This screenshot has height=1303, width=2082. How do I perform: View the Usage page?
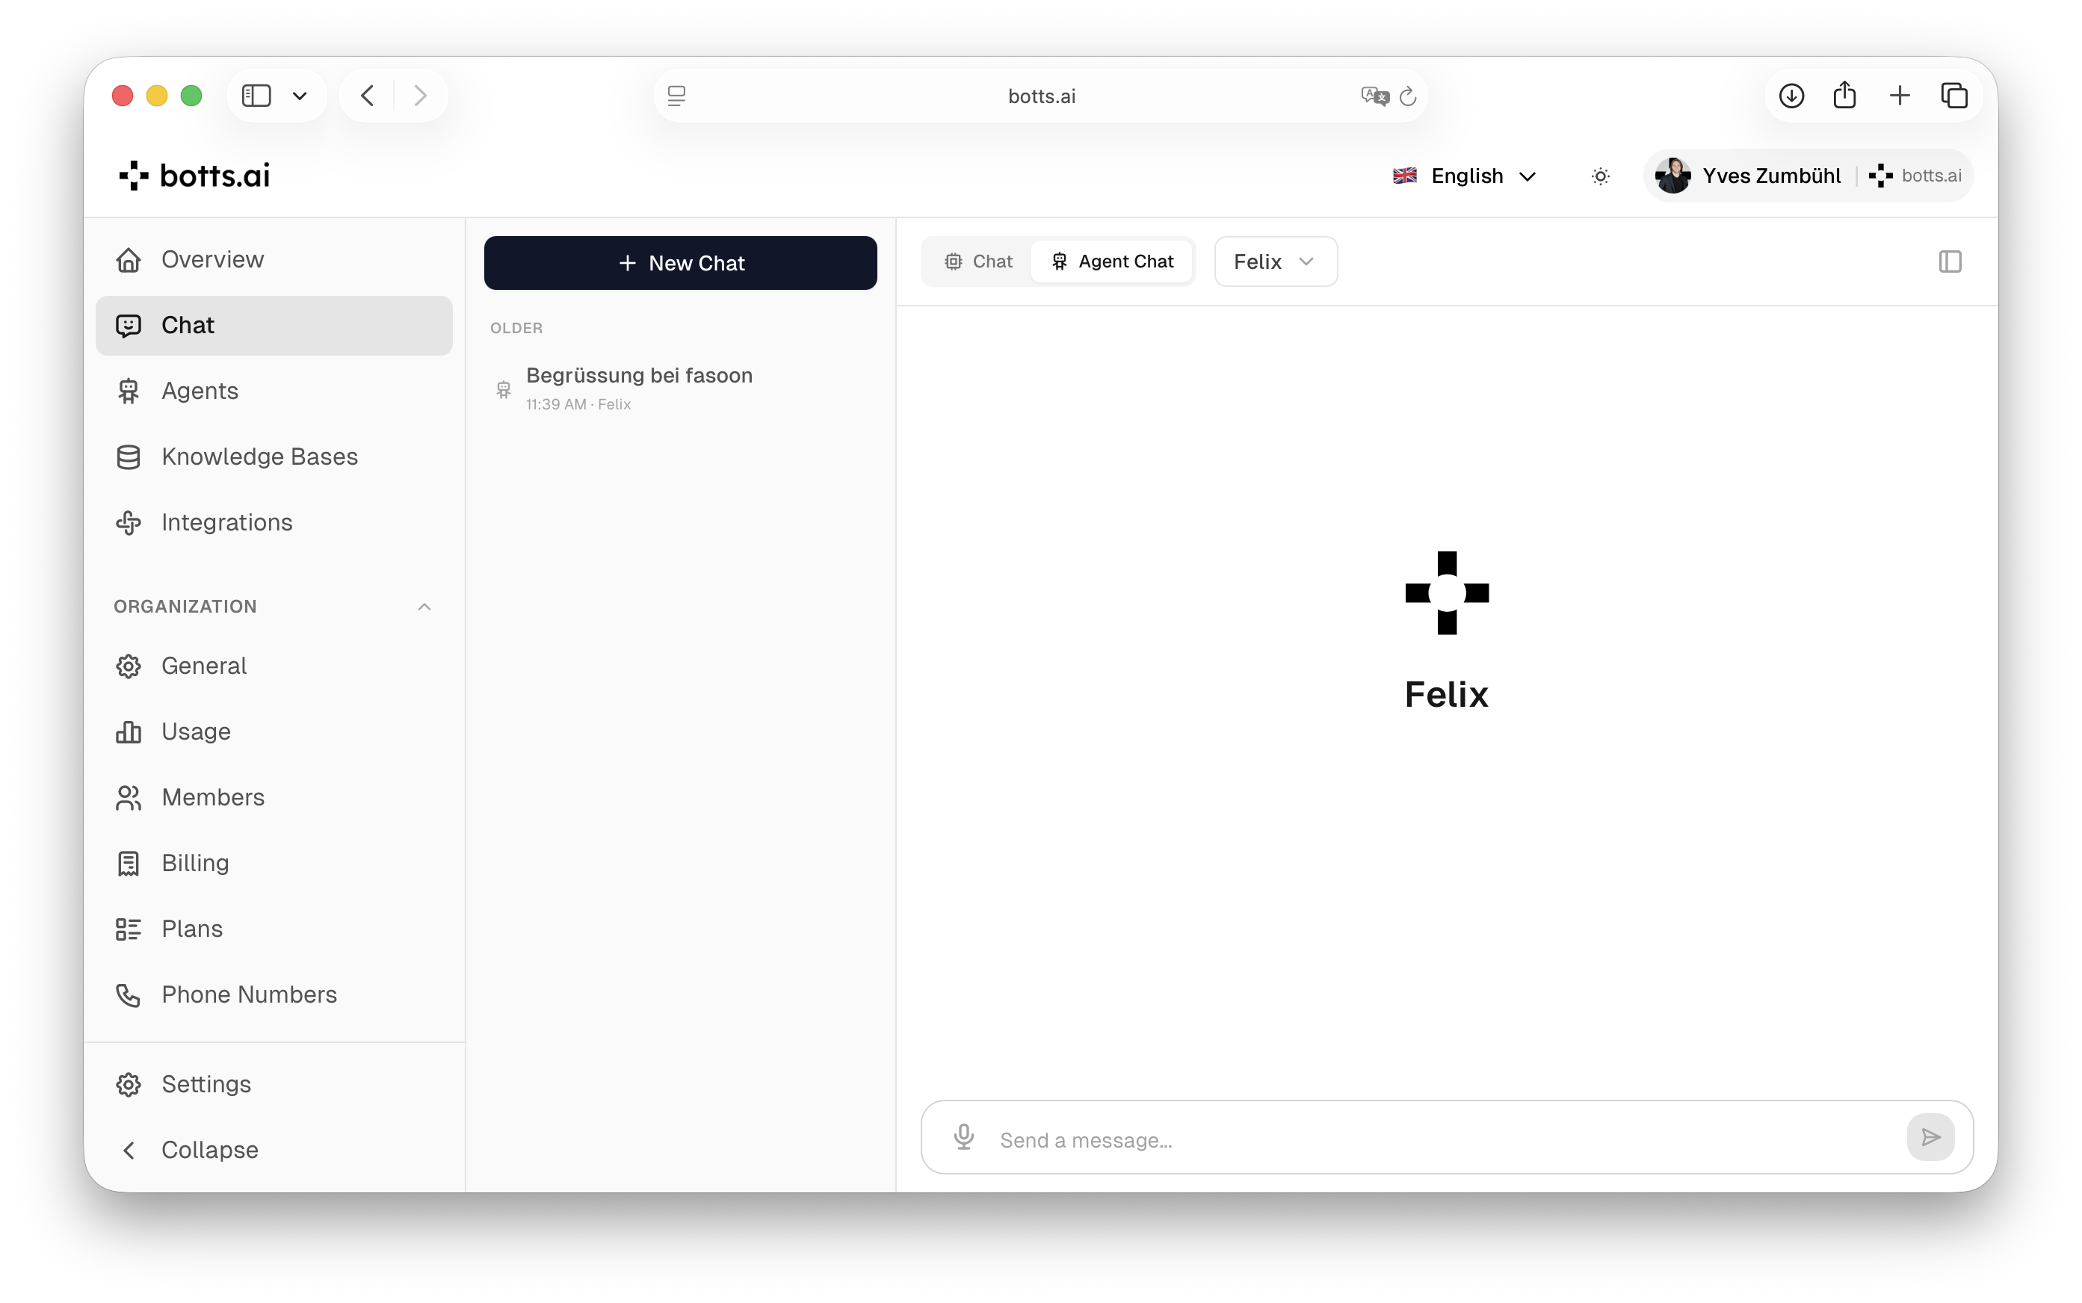pyautogui.click(x=274, y=731)
